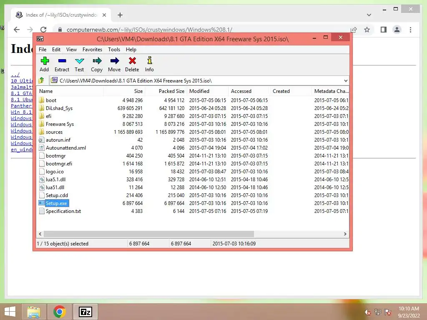
Task: Click the Move toolbar icon
Action: click(114, 61)
